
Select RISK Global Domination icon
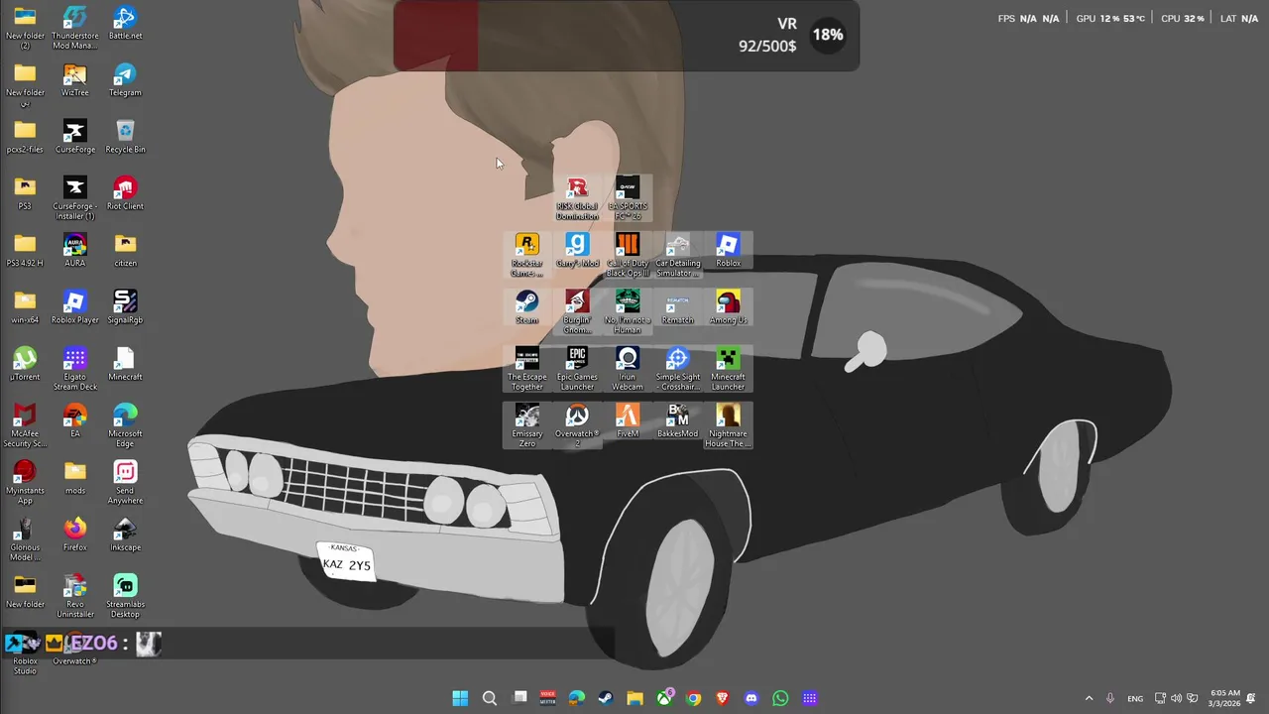pos(577,199)
